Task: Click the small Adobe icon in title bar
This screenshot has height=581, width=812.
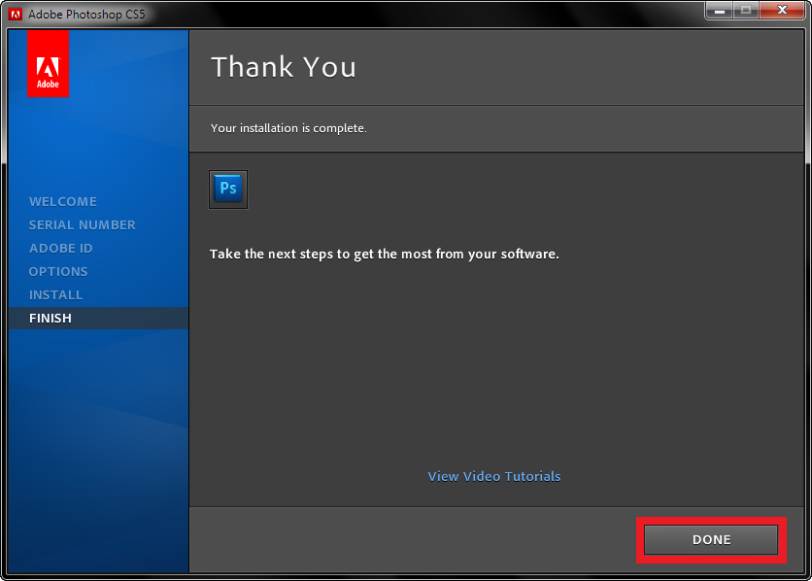Action: (16, 15)
